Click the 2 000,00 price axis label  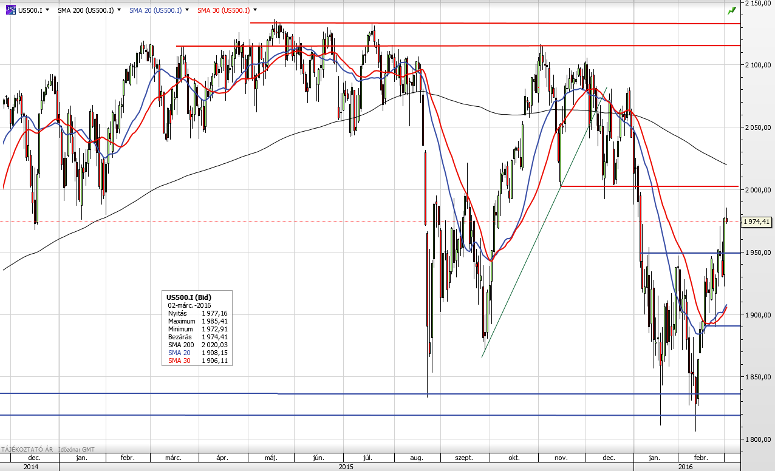pos(759,190)
